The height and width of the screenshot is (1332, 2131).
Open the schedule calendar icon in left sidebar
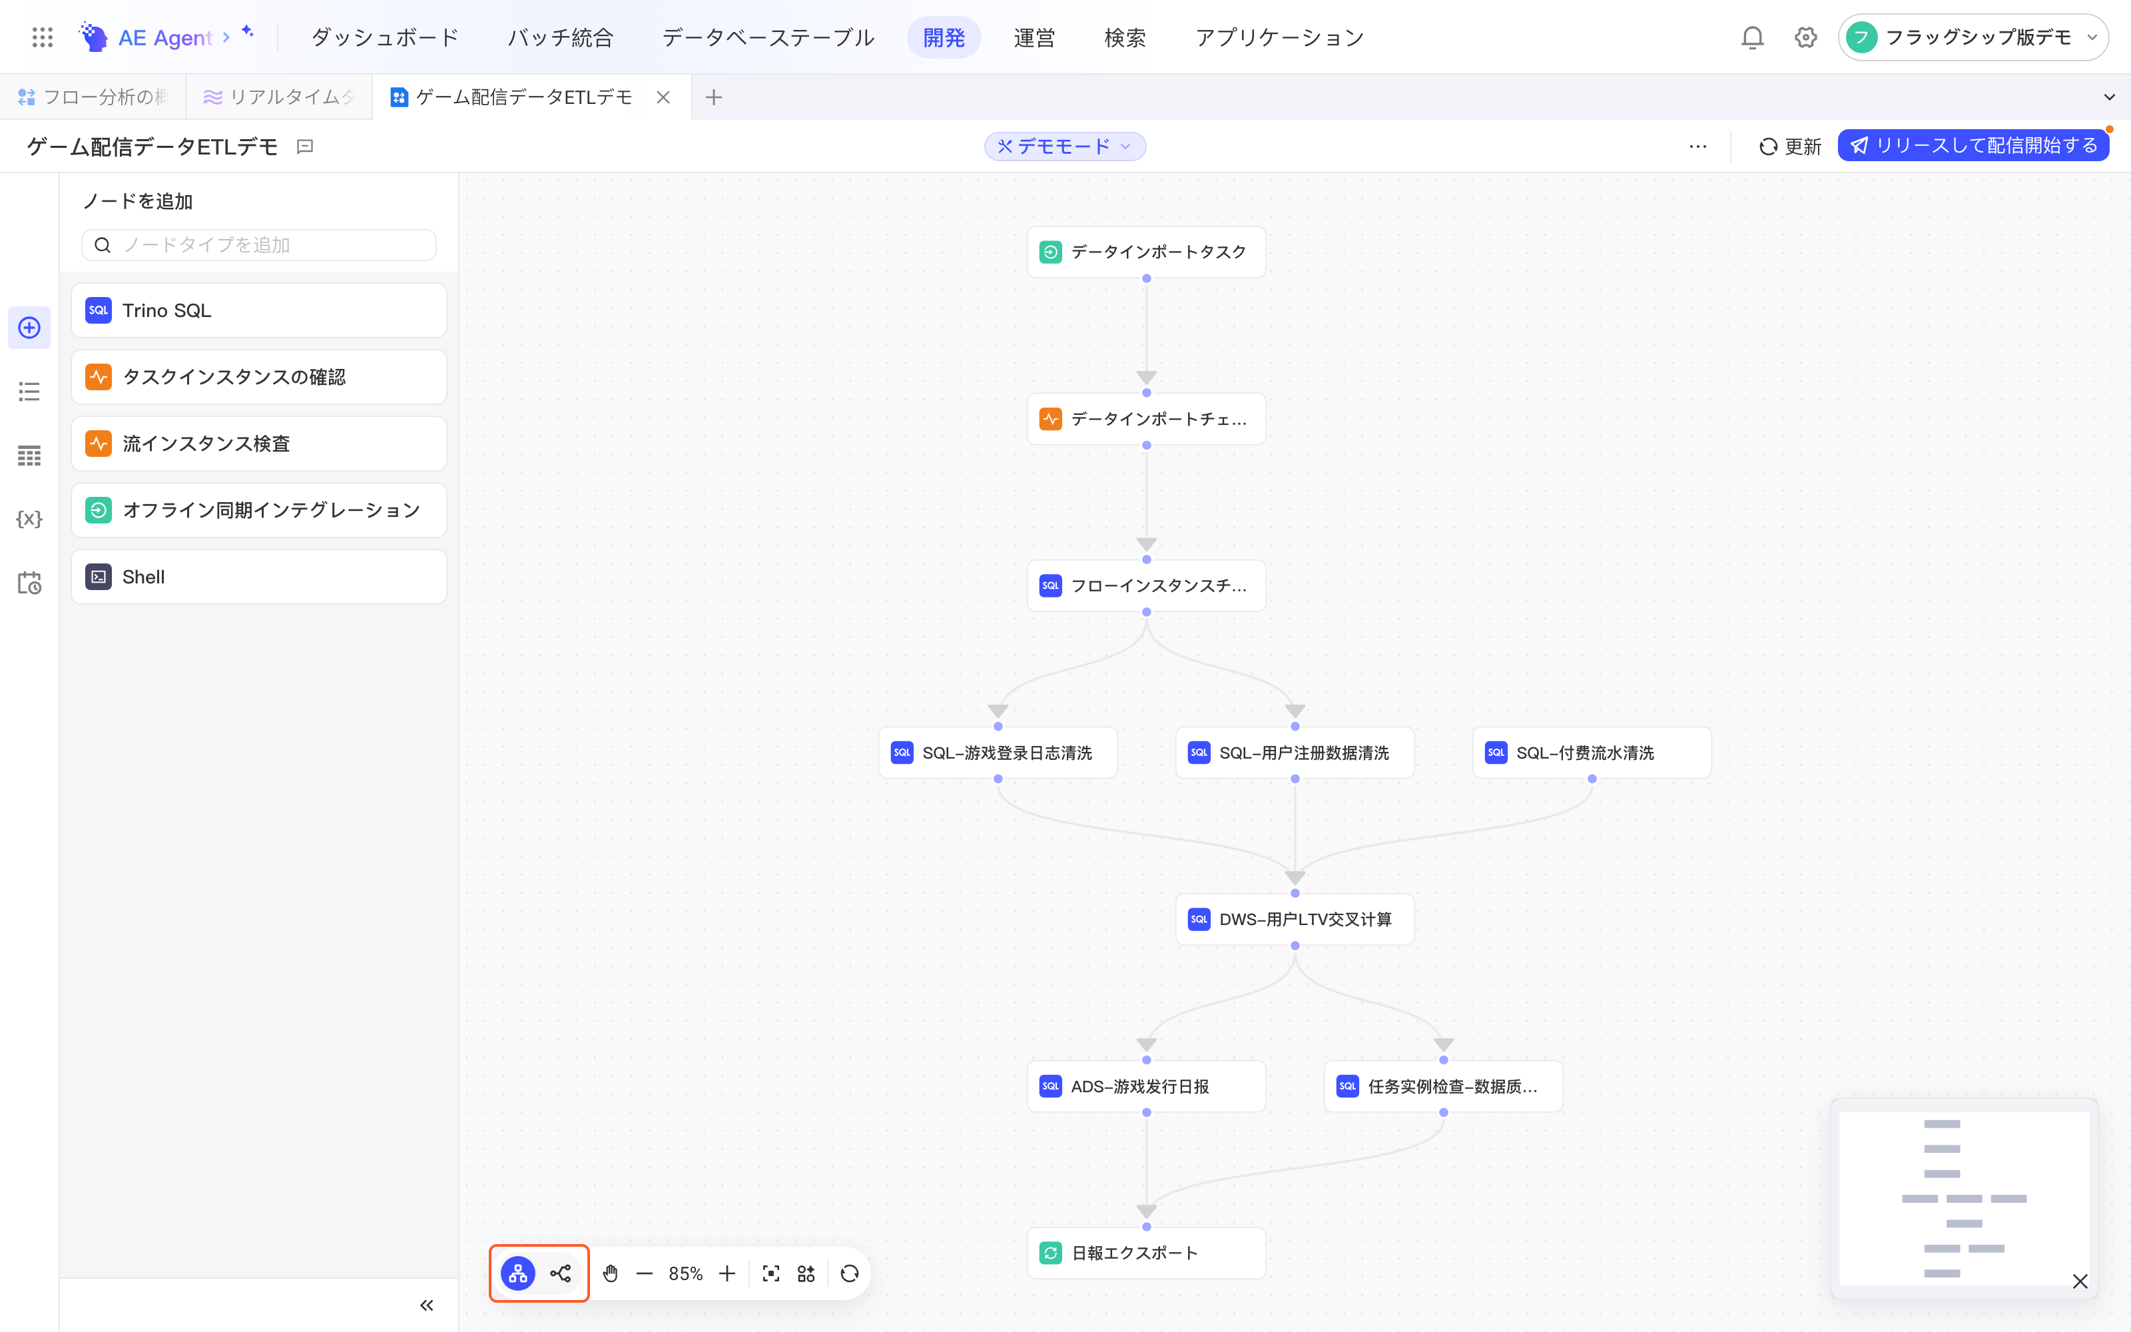[29, 582]
